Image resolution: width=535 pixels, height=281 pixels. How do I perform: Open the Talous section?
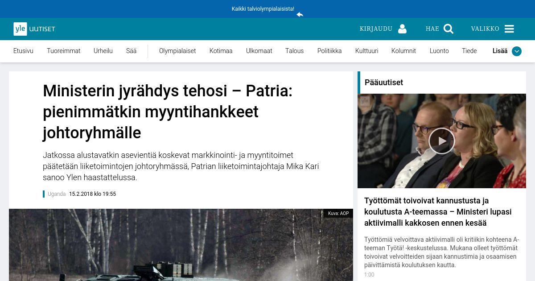pos(294,51)
